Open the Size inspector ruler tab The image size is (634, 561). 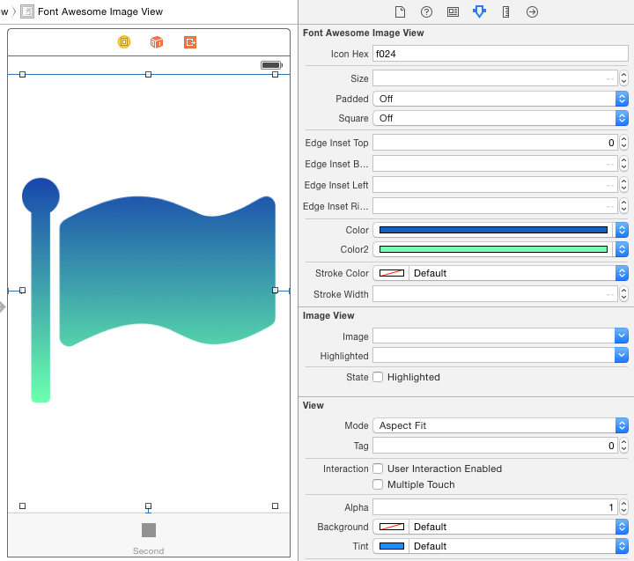click(505, 11)
